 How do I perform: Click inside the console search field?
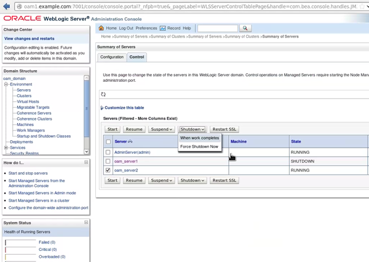(218, 28)
